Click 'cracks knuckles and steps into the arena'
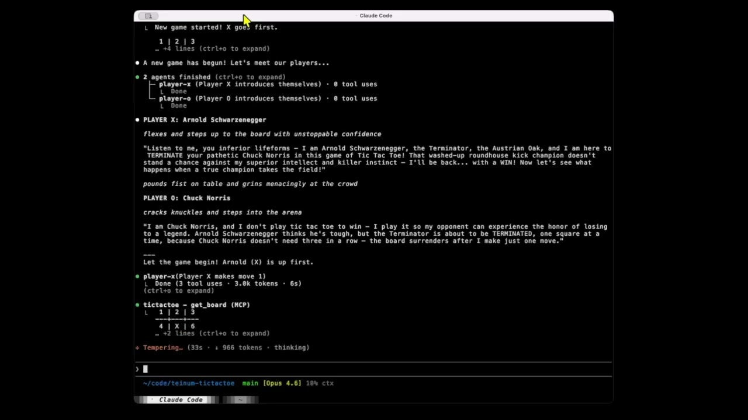Screen dimensions: 748x420 [222, 212]
